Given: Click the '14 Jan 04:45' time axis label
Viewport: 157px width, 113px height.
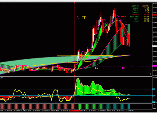Looking at the screenshot, I should point(36,110).
